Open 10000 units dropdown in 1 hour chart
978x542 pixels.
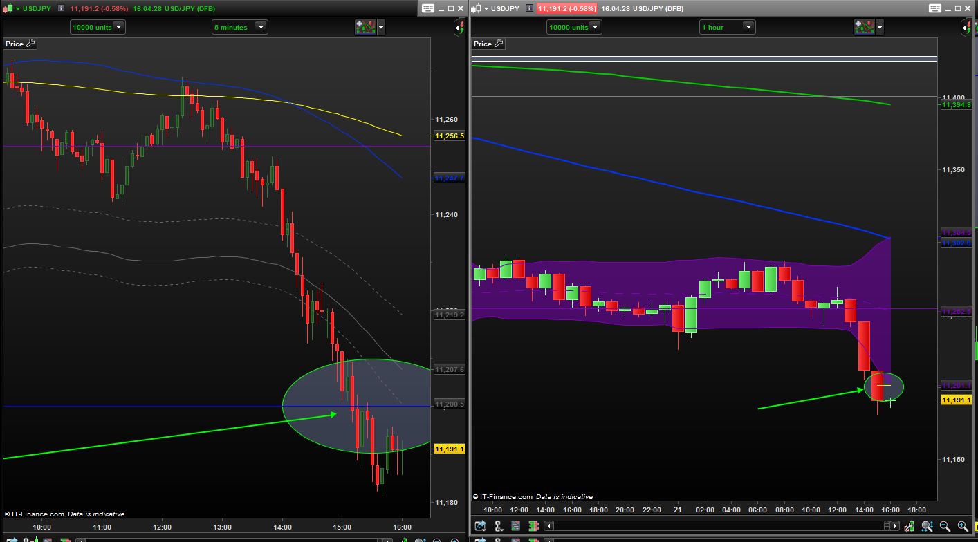[x=574, y=27]
